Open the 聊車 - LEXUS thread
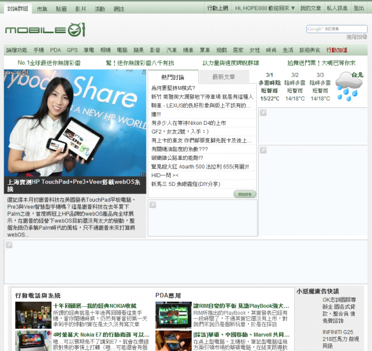The height and width of the screenshot is (351, 372). coord(201,106)
